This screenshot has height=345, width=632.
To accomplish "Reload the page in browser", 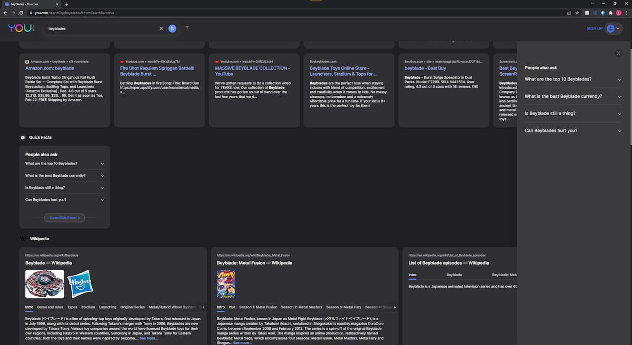I will pos(21,13).
